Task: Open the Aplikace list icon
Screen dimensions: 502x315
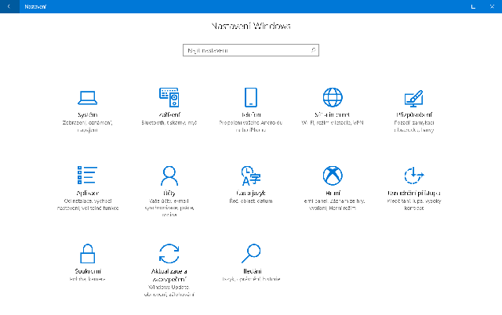Action: 87,176
